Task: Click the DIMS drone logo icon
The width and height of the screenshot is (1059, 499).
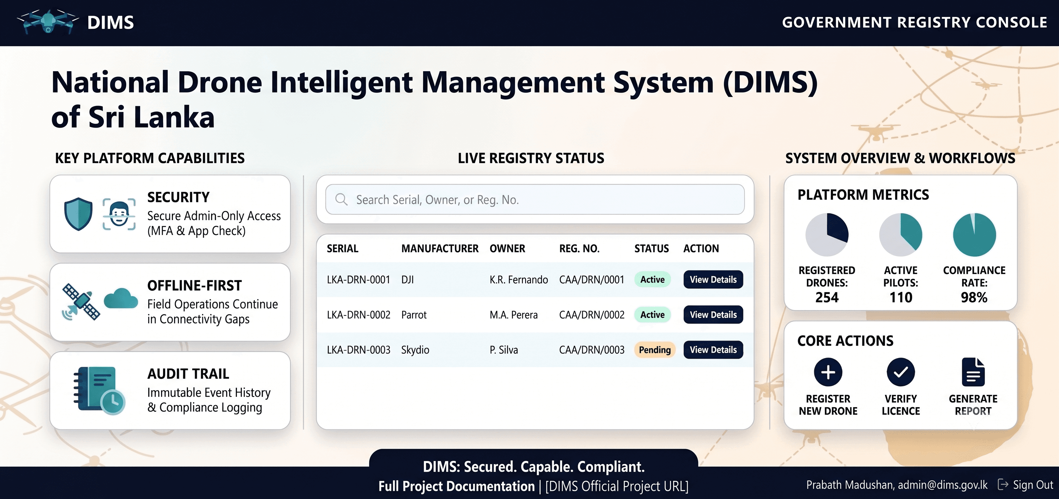Action: coord(48,21)
